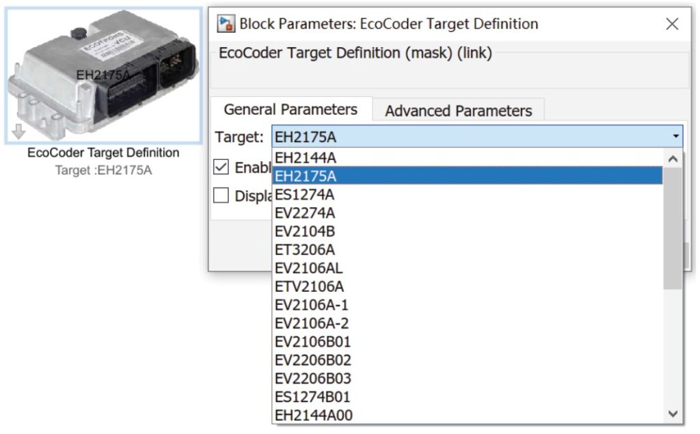
Task: Choose EV2106A-2 target option
Action: (x=468, y=323)
